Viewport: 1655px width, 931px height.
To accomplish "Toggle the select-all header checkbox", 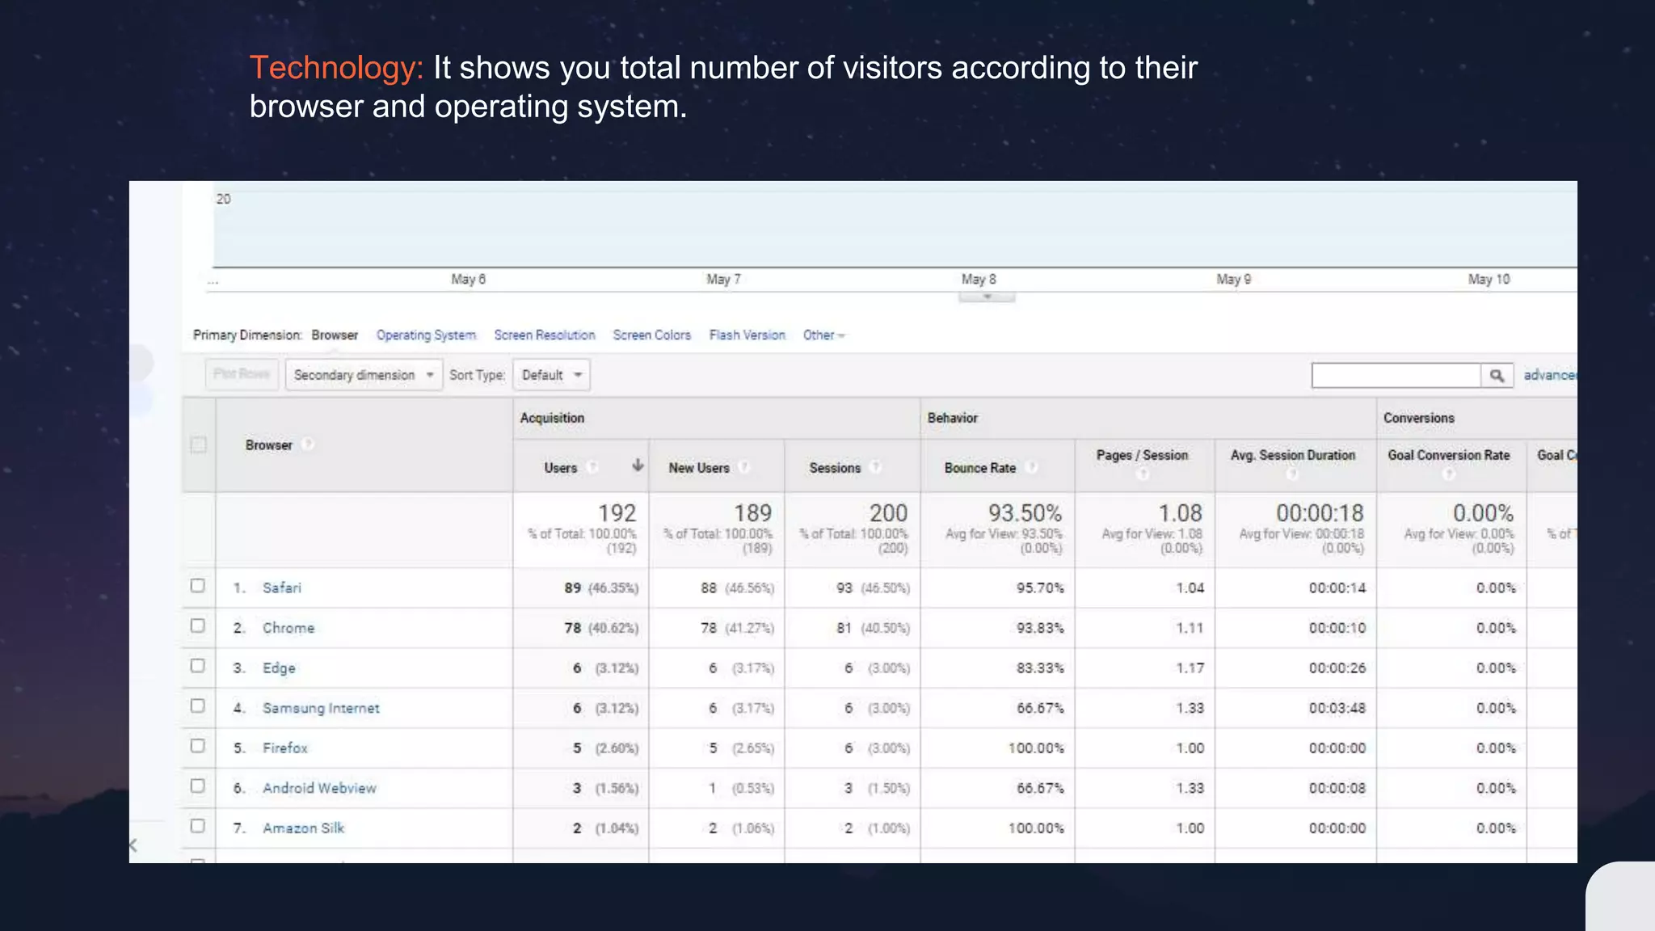I will (x=198, y=444).
